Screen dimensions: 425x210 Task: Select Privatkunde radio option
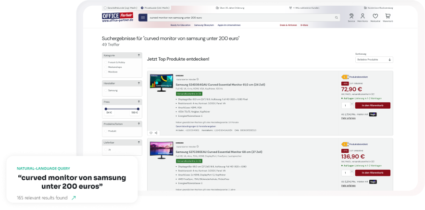coord(142,8)
